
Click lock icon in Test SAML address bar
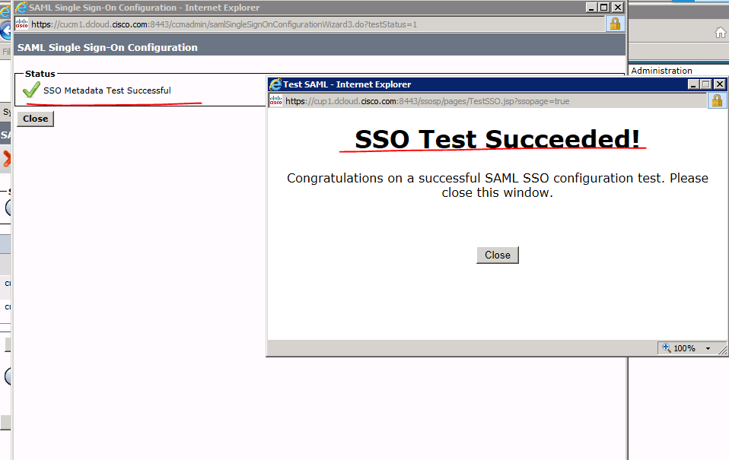(717, 101)
